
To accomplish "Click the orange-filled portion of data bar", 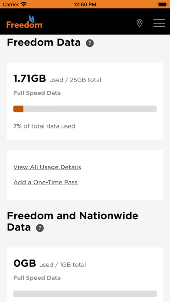I will 18,109.
